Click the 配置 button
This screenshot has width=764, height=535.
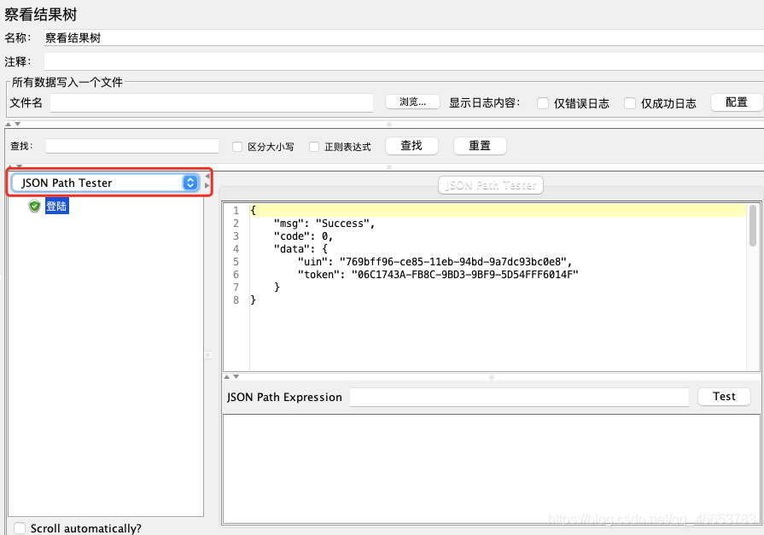pos(736,102)
